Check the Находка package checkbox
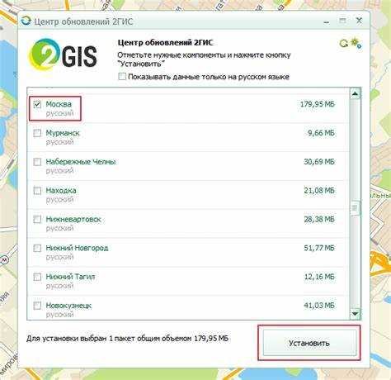The image size is (391, 380). 37,191
